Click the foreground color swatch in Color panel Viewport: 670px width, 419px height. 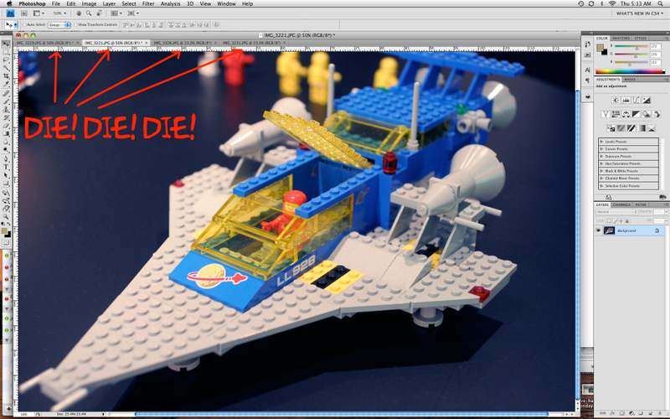pos(600,48)
